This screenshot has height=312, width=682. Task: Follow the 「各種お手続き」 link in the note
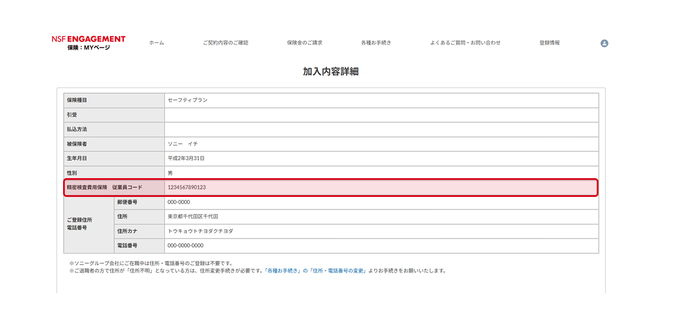tap(283, 271)
